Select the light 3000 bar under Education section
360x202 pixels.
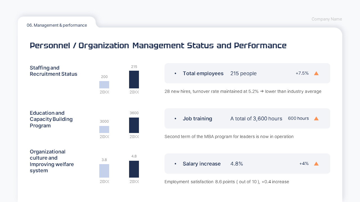click(x=104, y=130)
